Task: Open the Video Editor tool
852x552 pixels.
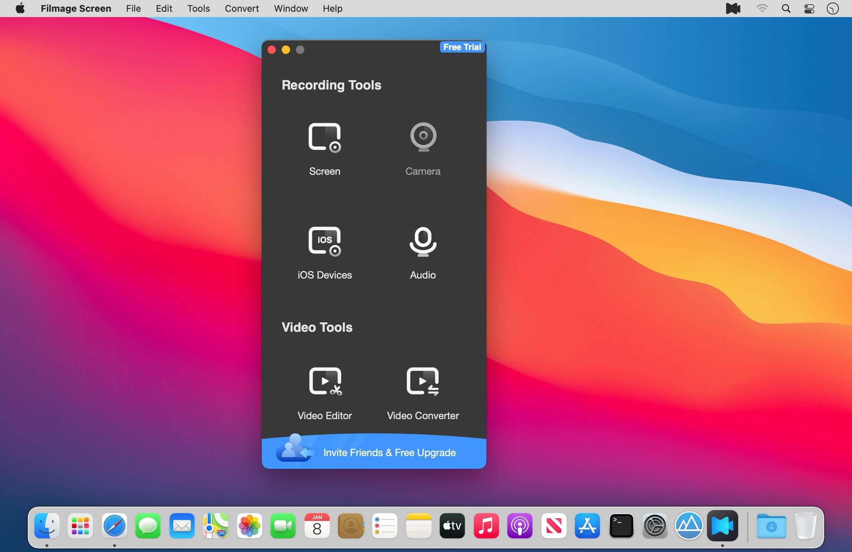Action: (x=324, y=382)
